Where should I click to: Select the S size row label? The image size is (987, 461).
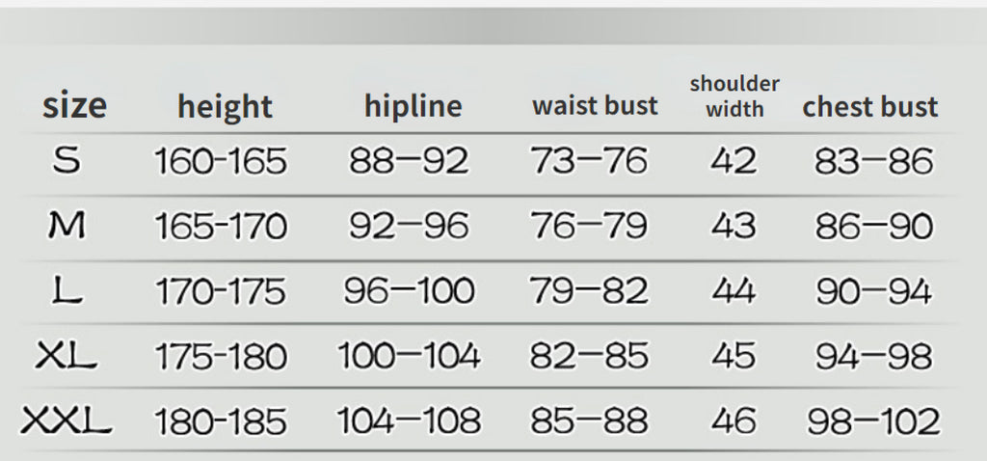pyautogui.click(x=67, y=161)
